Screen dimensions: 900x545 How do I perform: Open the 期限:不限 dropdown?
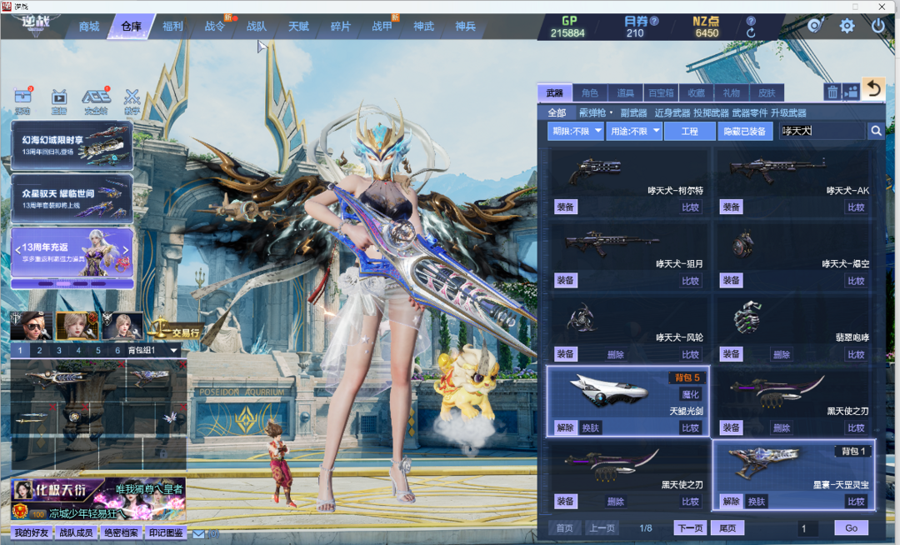click(575, 132)
